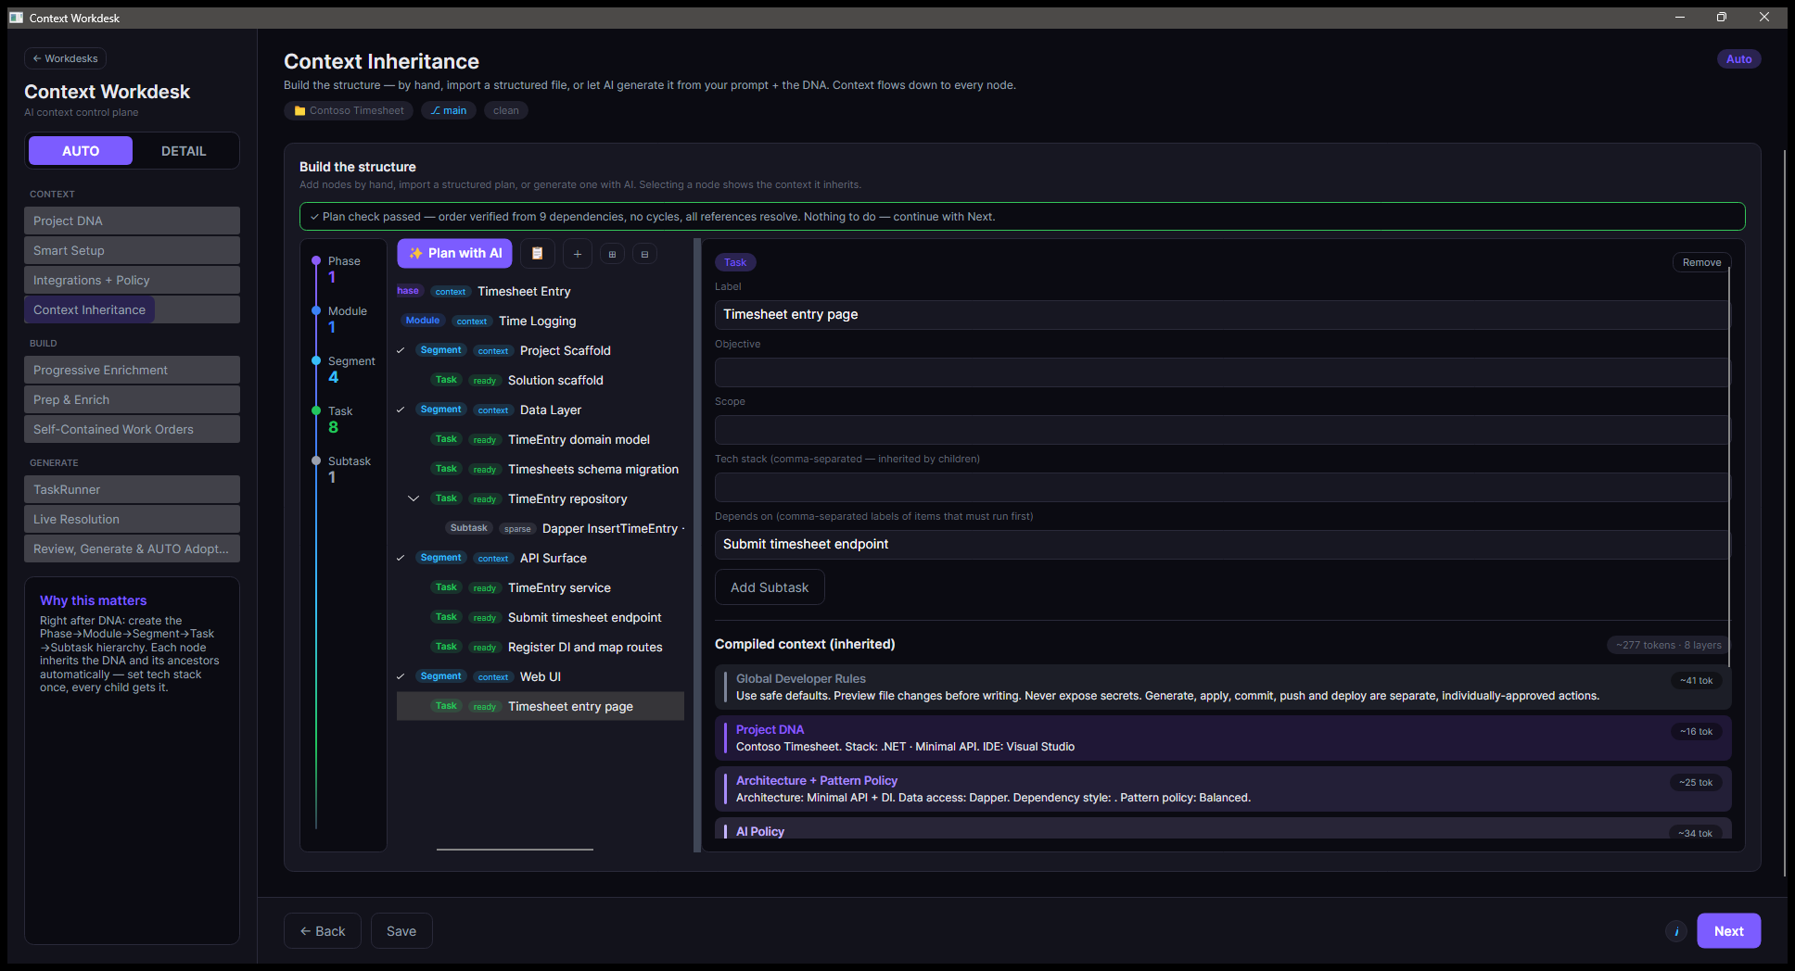Go back to Workdesks

coord(65,58)
